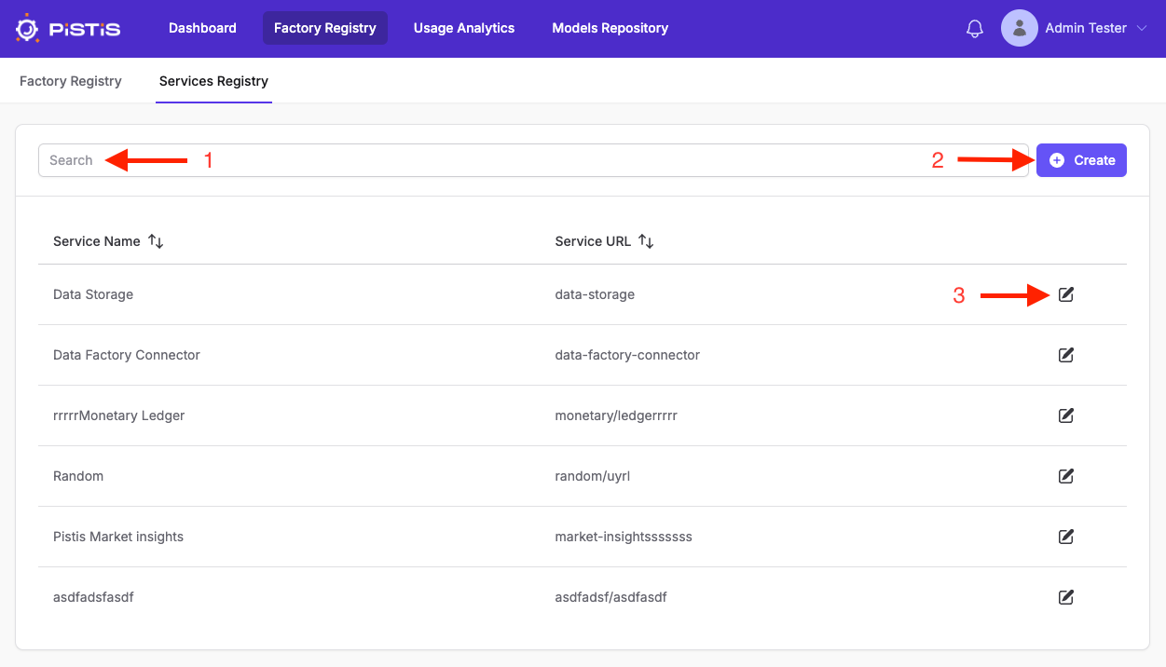Edit the rrrrrMonetary Ledger service

[x=1066, y=415]
